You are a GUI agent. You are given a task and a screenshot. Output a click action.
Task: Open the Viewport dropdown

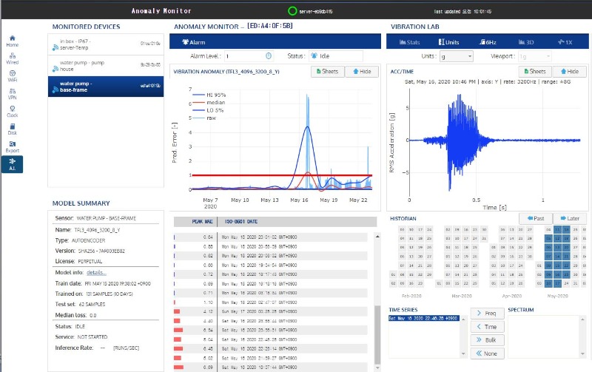tap(535, 56)
